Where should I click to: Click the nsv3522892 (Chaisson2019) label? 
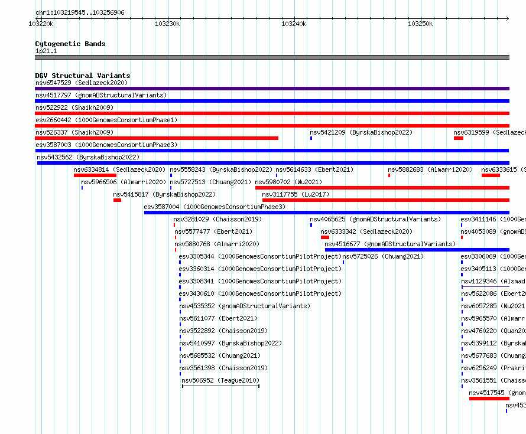223,331
